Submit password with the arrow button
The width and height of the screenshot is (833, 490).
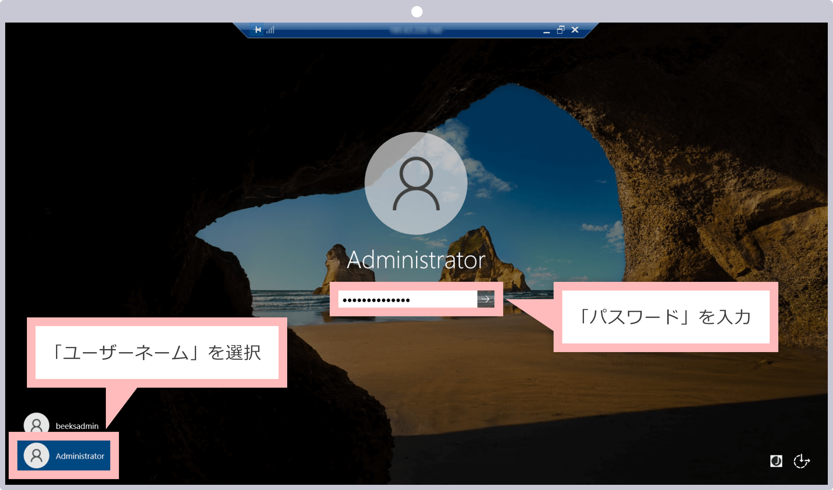[x=485, y=299]
